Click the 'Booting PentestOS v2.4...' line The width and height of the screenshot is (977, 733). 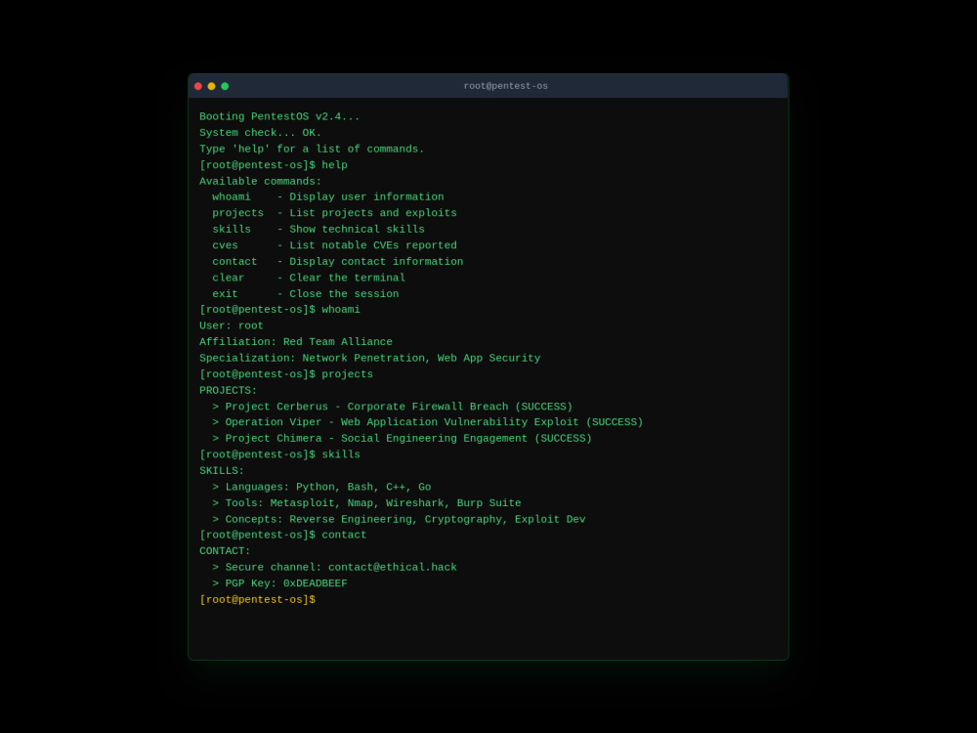coord(279,116)
